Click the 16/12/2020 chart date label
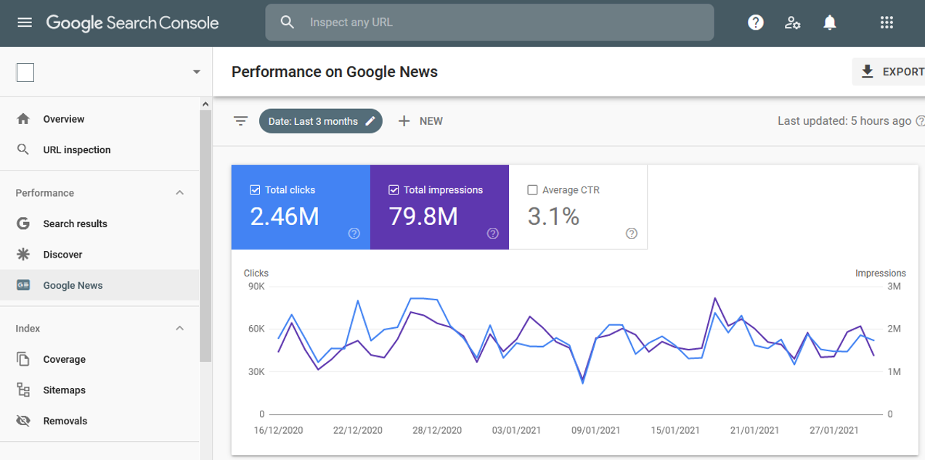 point(279,430)
